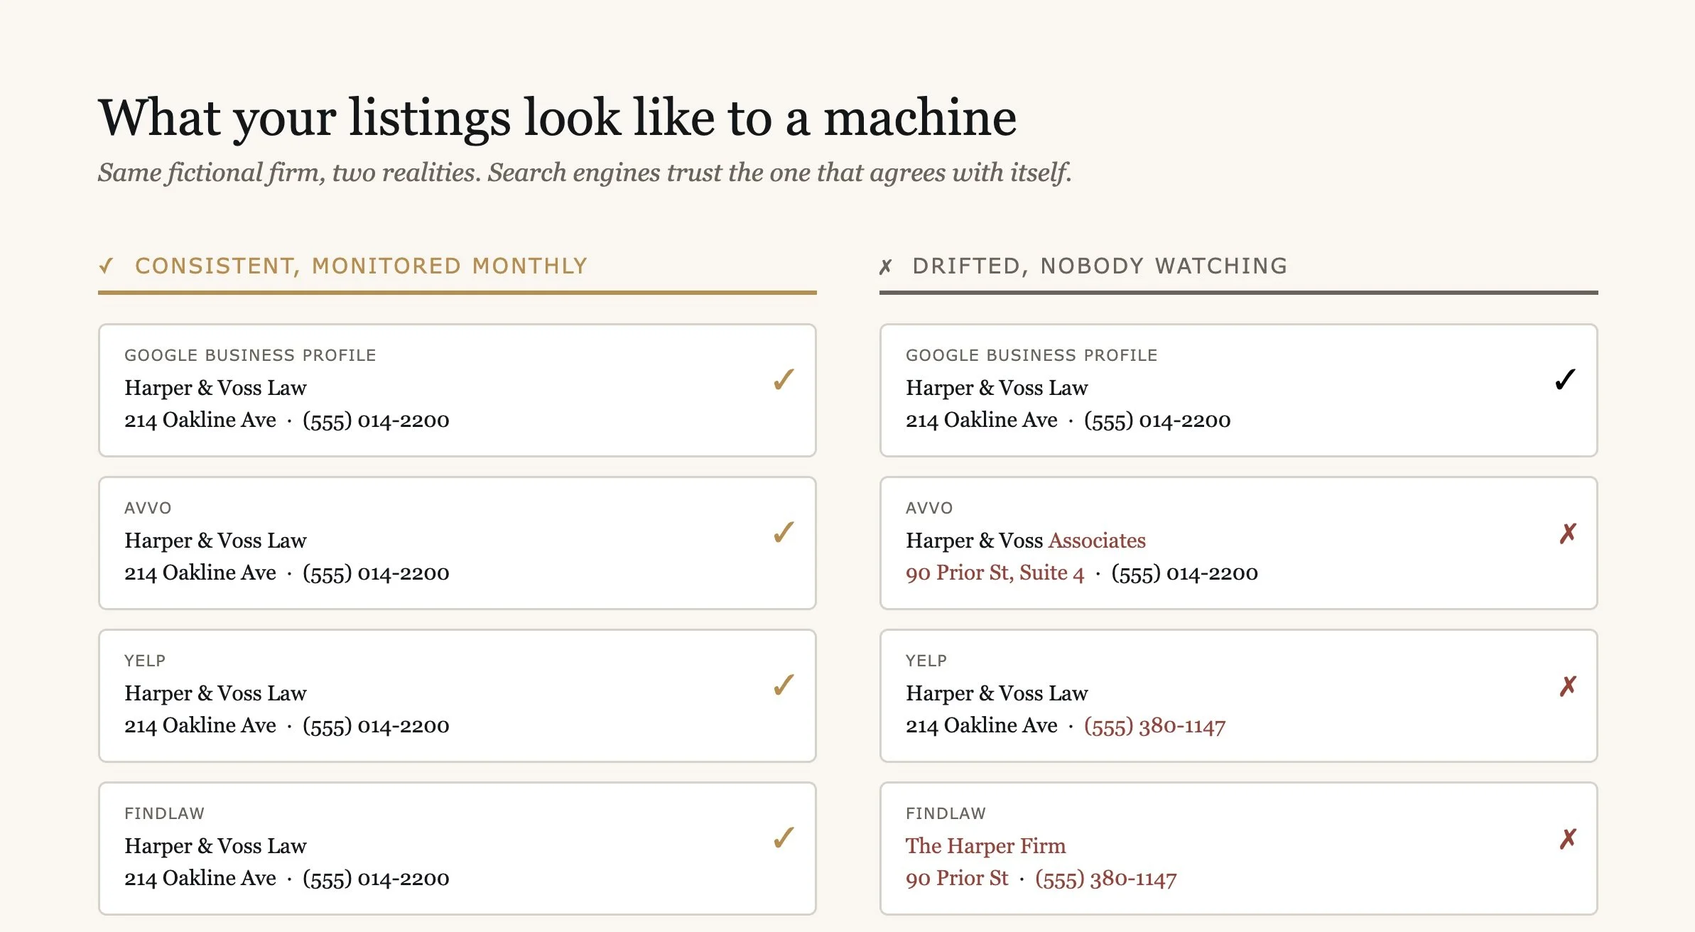Click gold checkmark in consistent Avvo card
This screenshot has width=1695, height=932.
(x=784, y=533)
